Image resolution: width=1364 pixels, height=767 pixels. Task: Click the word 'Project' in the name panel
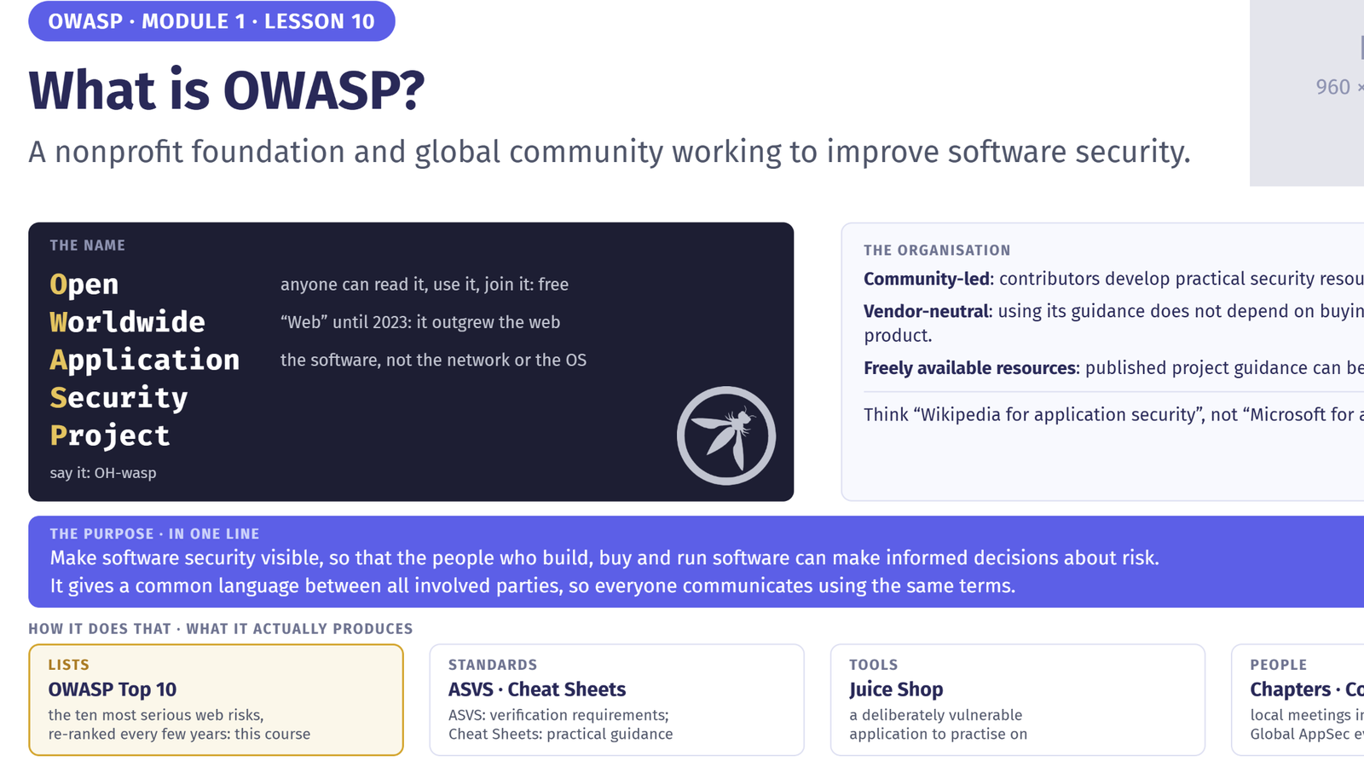point(110,435)
